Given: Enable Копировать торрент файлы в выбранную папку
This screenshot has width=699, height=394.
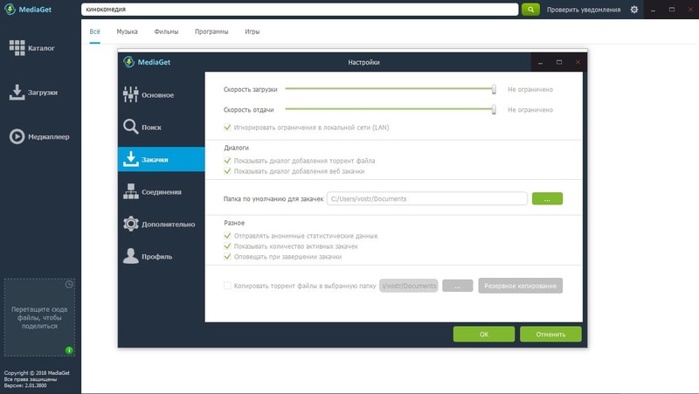Looking at the screenshot, I should [228, 285].
